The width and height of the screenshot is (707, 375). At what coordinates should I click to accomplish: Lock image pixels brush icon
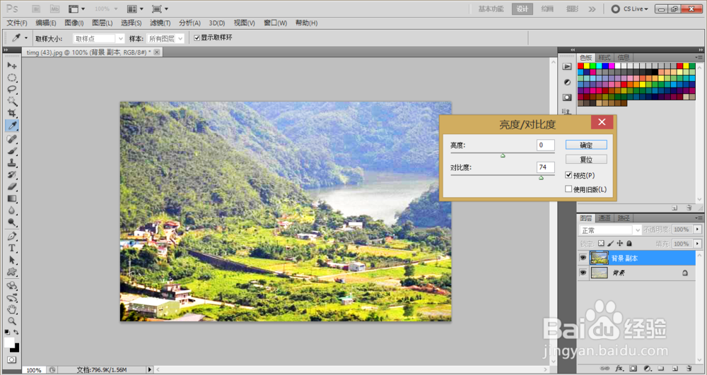point(611,243)
